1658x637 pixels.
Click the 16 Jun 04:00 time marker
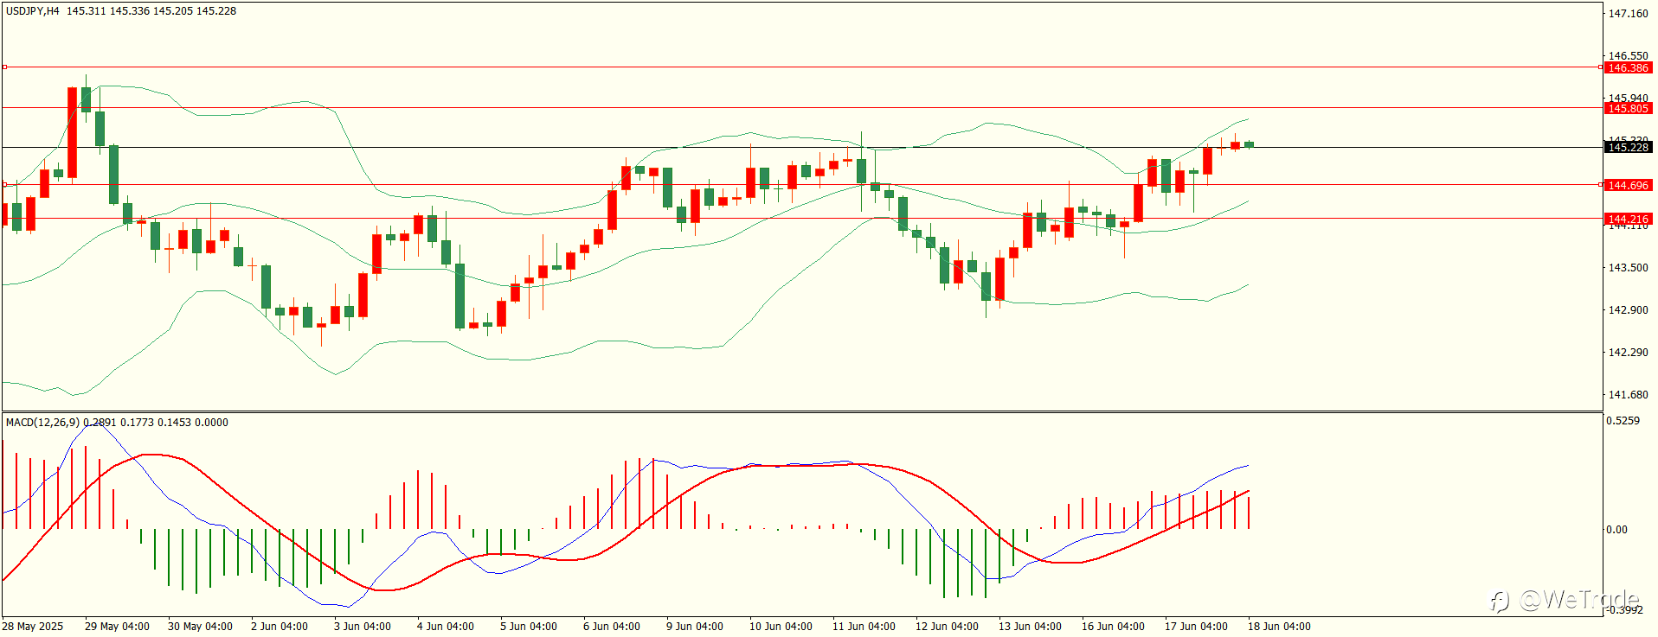coord(1113,627)
